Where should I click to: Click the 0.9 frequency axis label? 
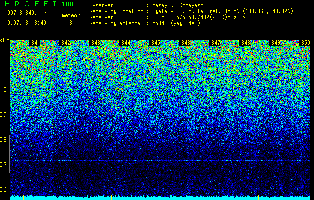coord(4,115)
